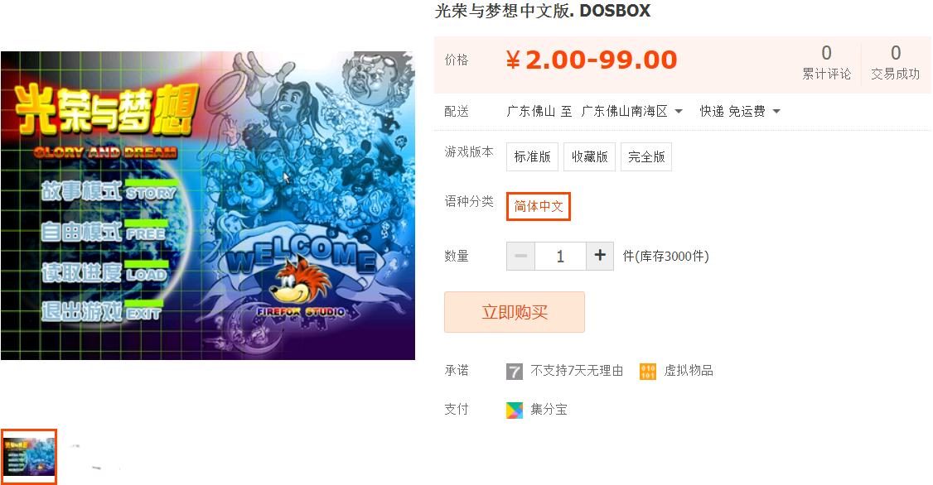Increase quantity with the plus button
This screenshot has width=933, height=485.
click(x=600, y=257)
